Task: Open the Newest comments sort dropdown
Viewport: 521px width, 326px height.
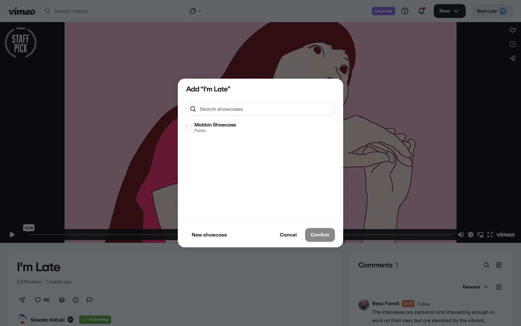Action: pyautogui.click(x=475, y=287)
